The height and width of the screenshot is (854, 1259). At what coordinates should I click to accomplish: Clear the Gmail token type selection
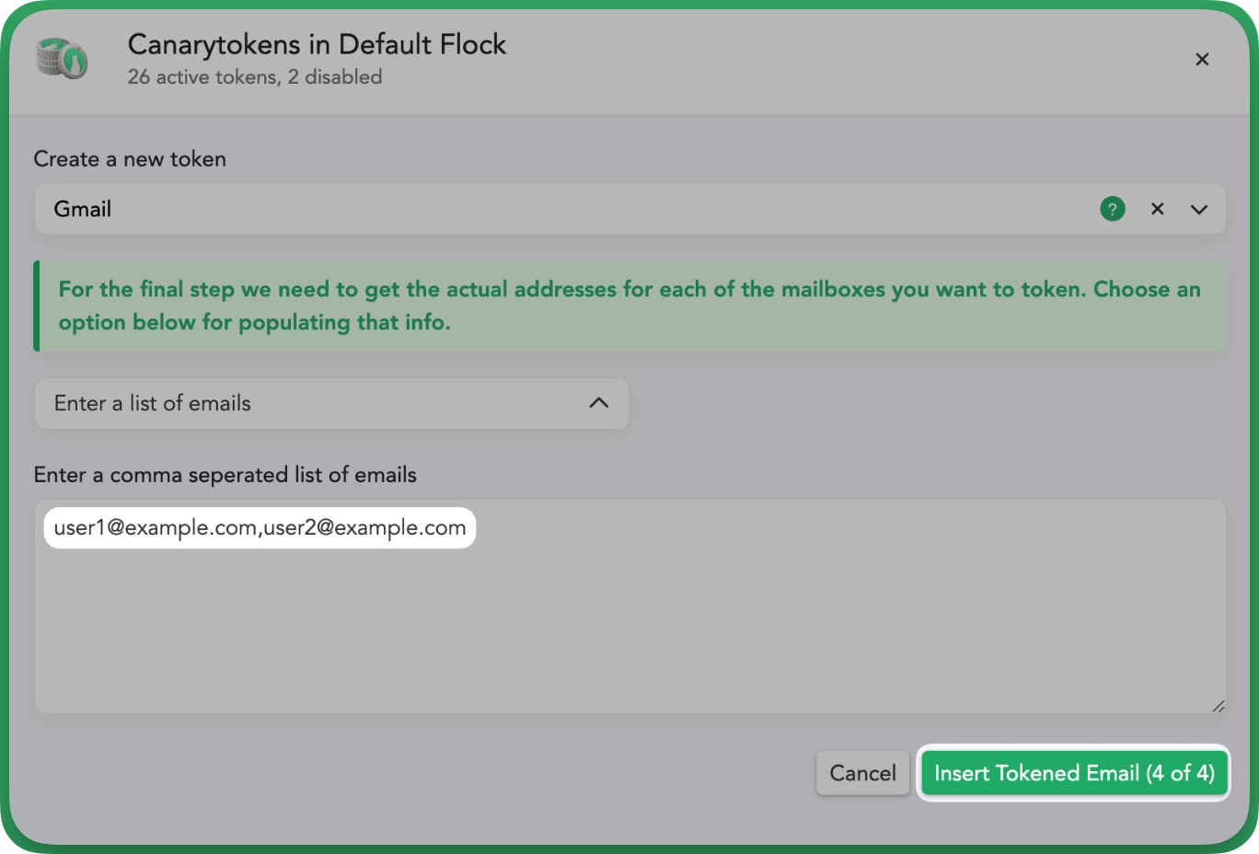[1158, 209]
